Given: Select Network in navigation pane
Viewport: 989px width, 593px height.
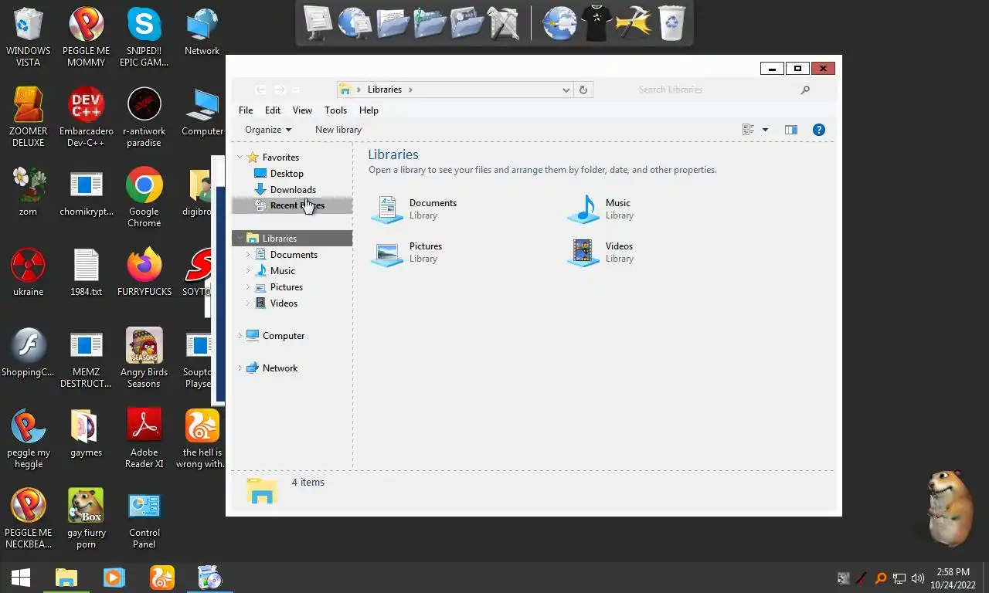Looking at the screenshot, I should pyautogui.click(x=280, y=368).
